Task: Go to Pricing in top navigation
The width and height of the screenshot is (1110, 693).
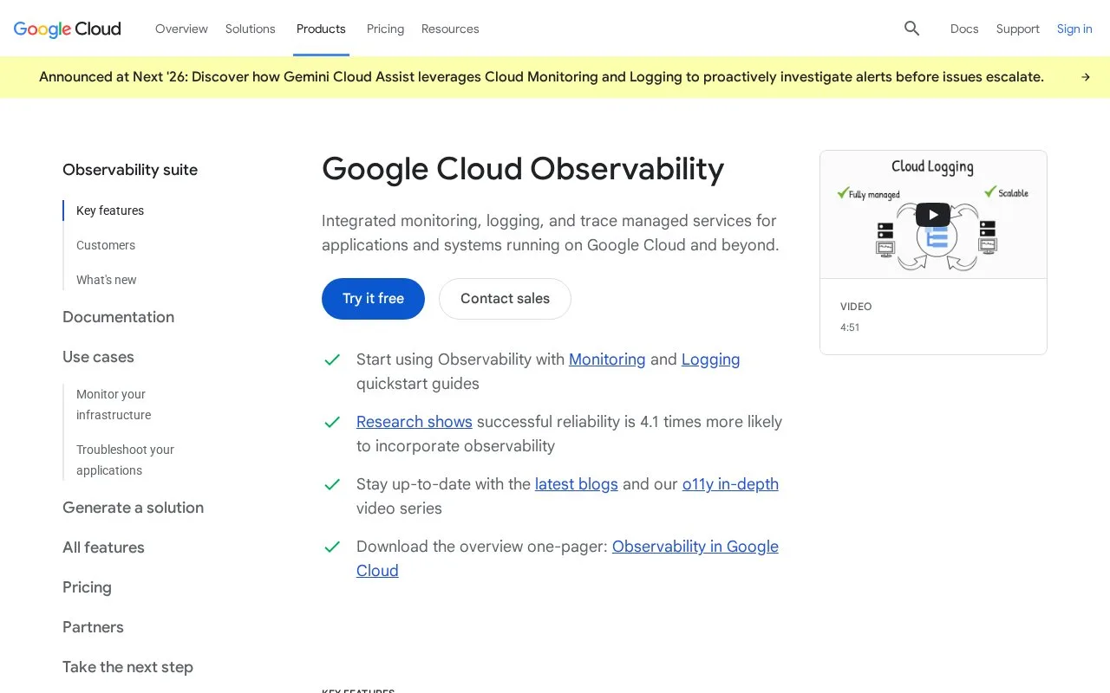Action: [385, 29]
